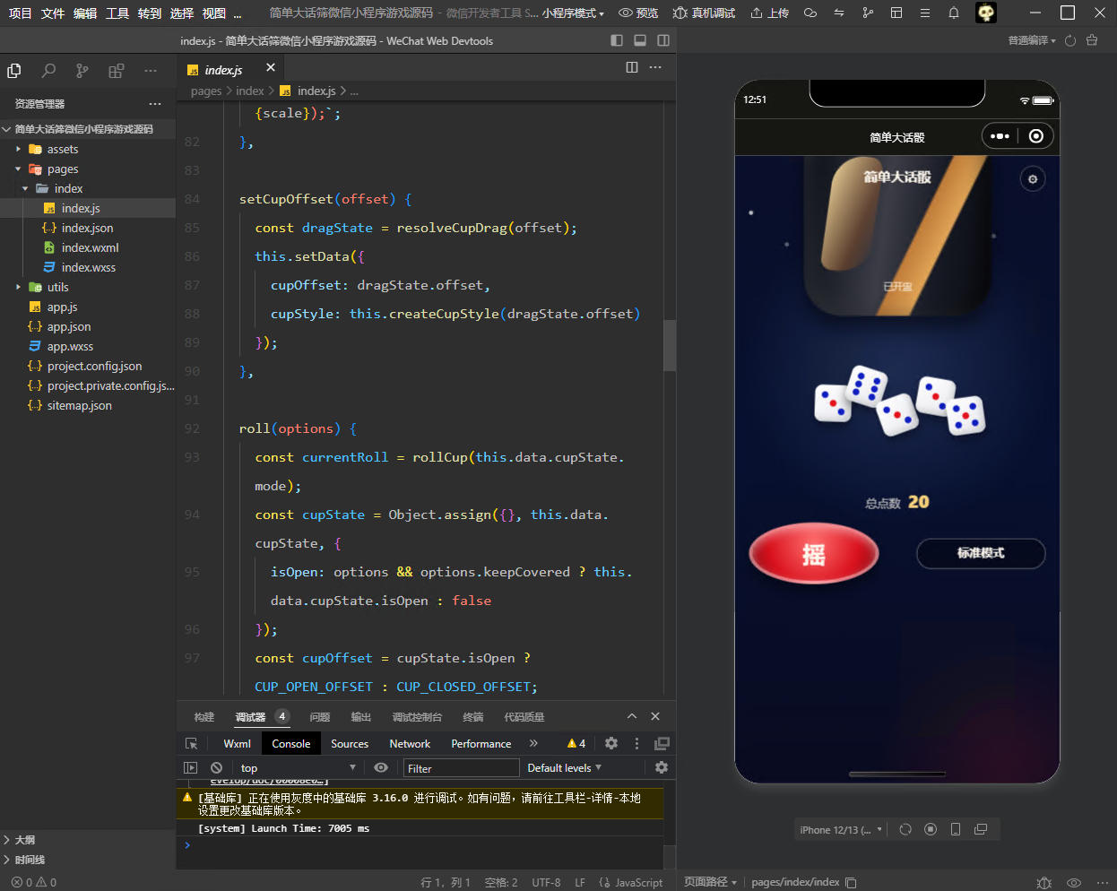Click the simulator refresh icon
1117x891 pixels.
tap(905, 829)
